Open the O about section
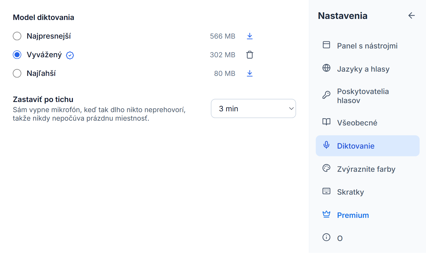This screenshot has height=253, width=426. [367, 238]
